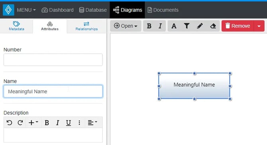267x145 pixels.
Task: Toggle bold in the diagram toolbar
Action: point(149,26)
